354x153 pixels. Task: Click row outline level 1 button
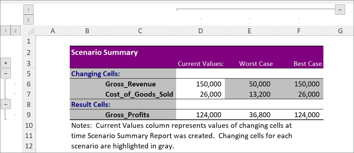(x=6, y=30)
